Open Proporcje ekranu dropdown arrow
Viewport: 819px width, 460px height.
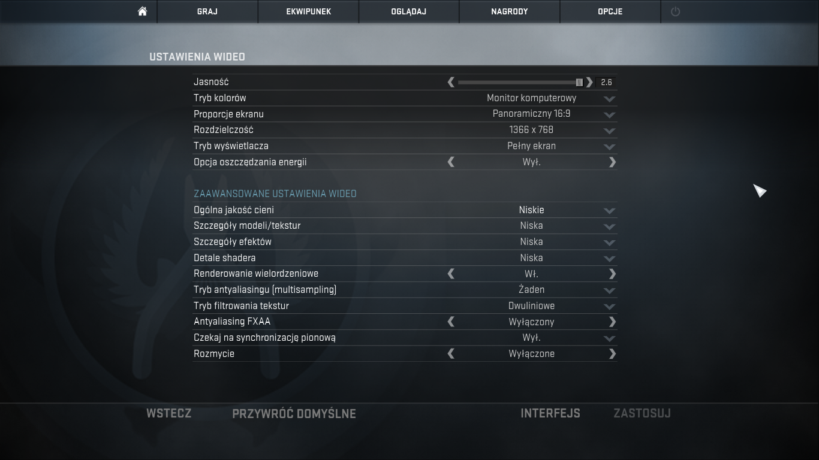click(609, 115)
